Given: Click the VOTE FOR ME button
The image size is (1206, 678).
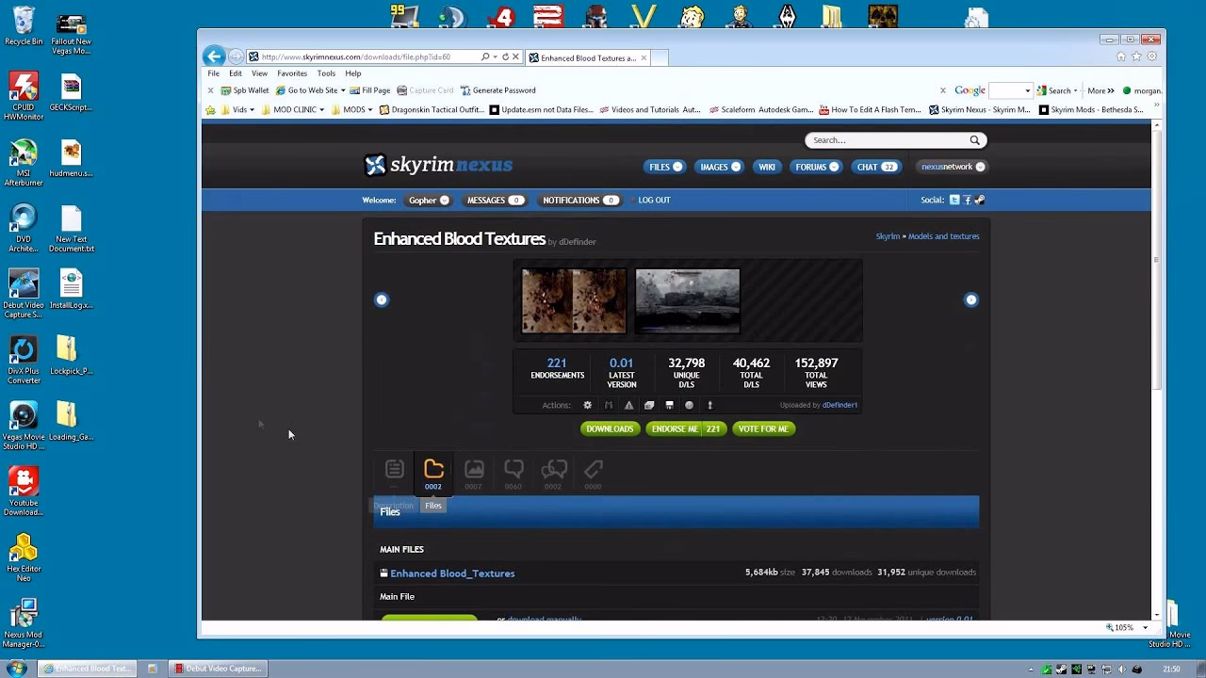Looking at the screenshot, I should tap(764, 428).
